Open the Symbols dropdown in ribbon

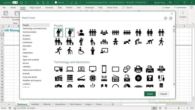[x=183, y=15]
